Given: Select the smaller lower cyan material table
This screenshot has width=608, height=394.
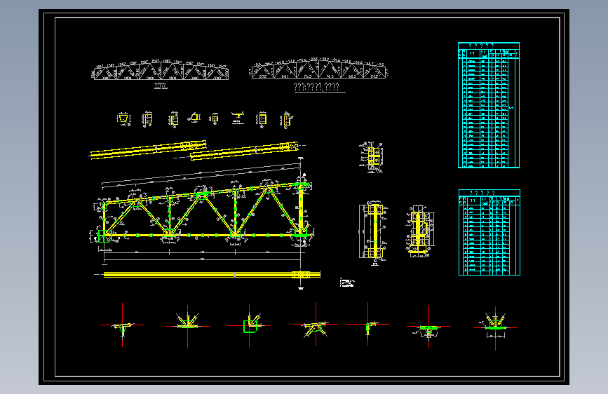Looking at the screenshot, I should pyautogui.click(x=489, y=232).
